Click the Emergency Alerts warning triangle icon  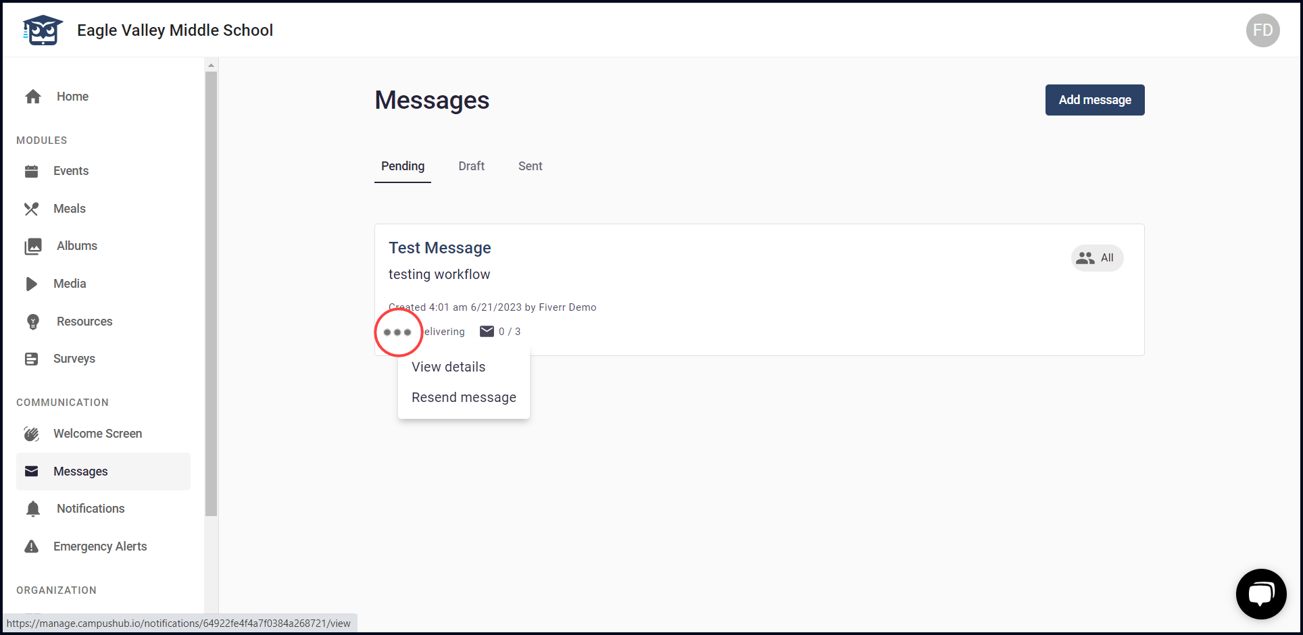tap(32, 547)
